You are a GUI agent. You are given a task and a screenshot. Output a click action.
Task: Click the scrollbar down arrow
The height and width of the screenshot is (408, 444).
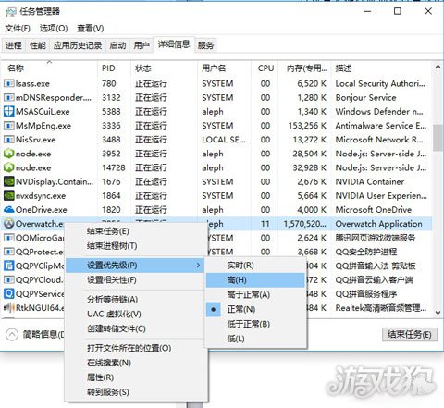point(438,313)
